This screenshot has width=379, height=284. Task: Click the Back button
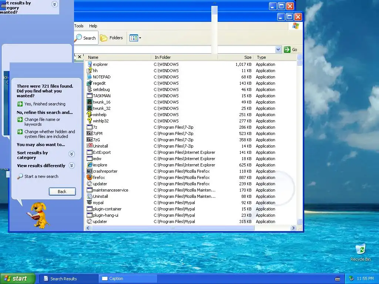click(62, 192)
